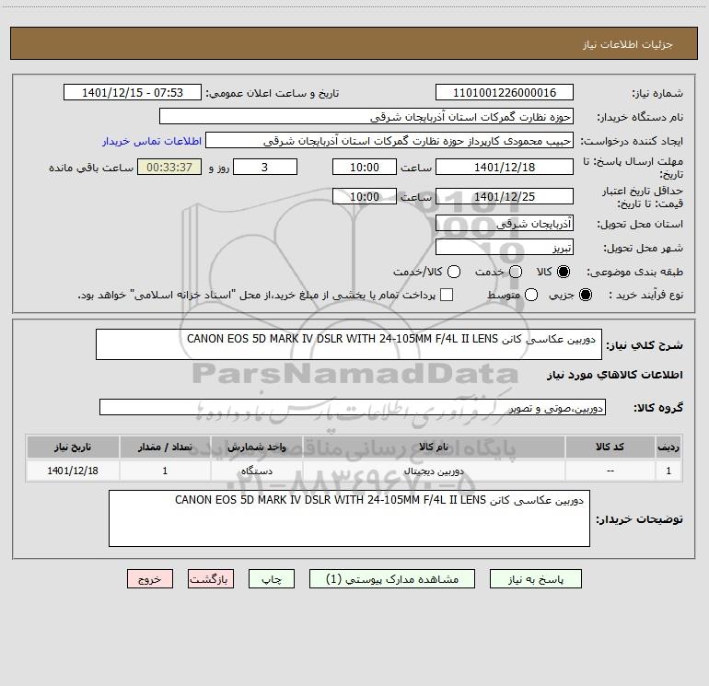Click the چاپ print button
Image resolution: width=709 pixels, height=686 pixels.
point(272,579)
